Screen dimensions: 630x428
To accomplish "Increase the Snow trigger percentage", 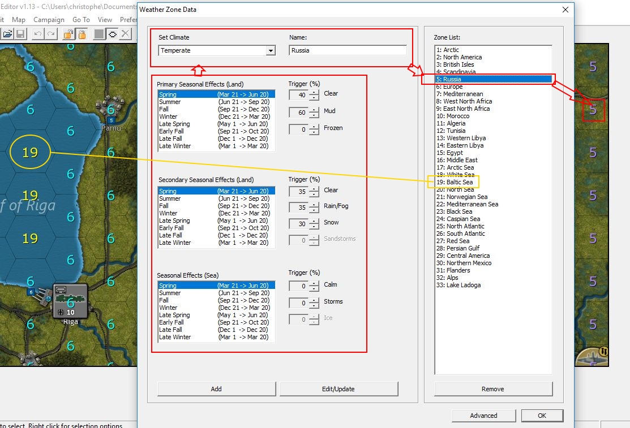I will [x=314, y=221].
